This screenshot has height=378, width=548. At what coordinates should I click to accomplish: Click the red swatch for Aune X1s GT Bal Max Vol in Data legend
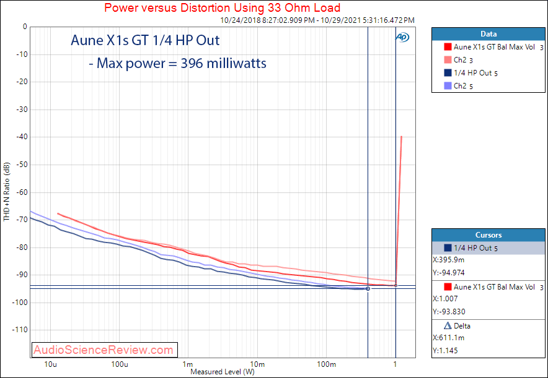[448, 47]
